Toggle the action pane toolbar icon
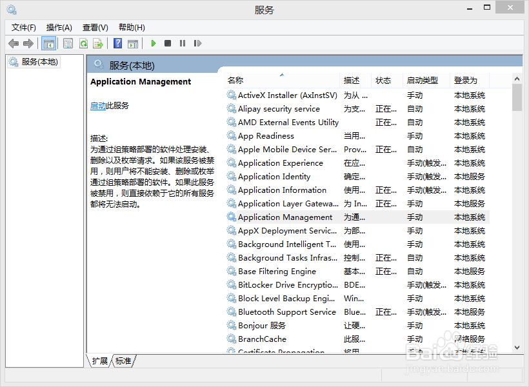Image resolution: width=529 pixels, height=387 pixels. coord(133,43)
